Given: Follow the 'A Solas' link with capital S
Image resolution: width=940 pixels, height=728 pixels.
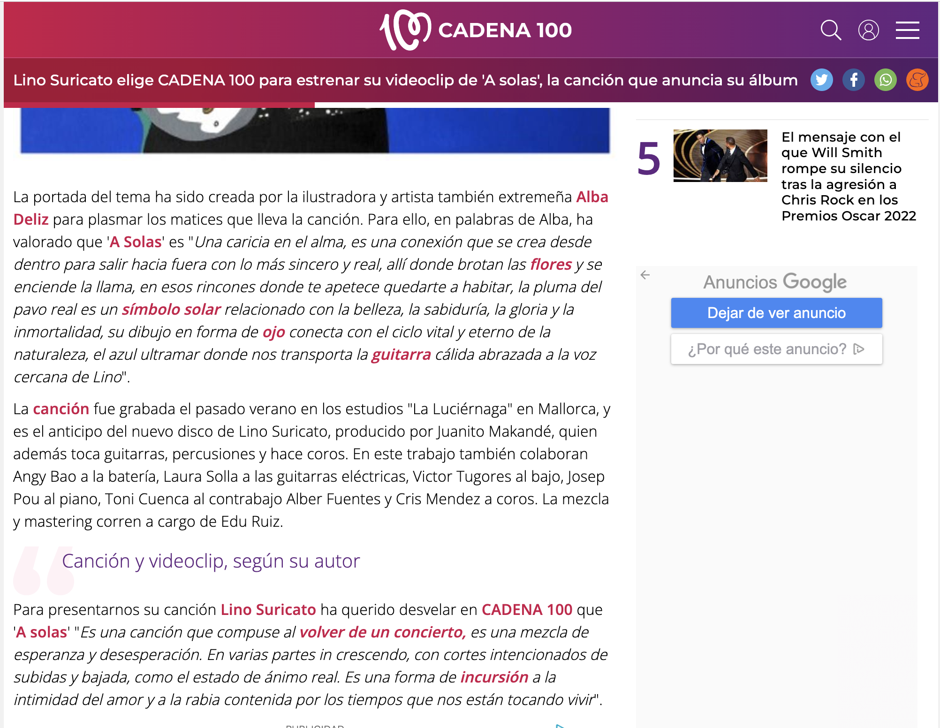Looking at the screenshot, I should coord(136,242).
